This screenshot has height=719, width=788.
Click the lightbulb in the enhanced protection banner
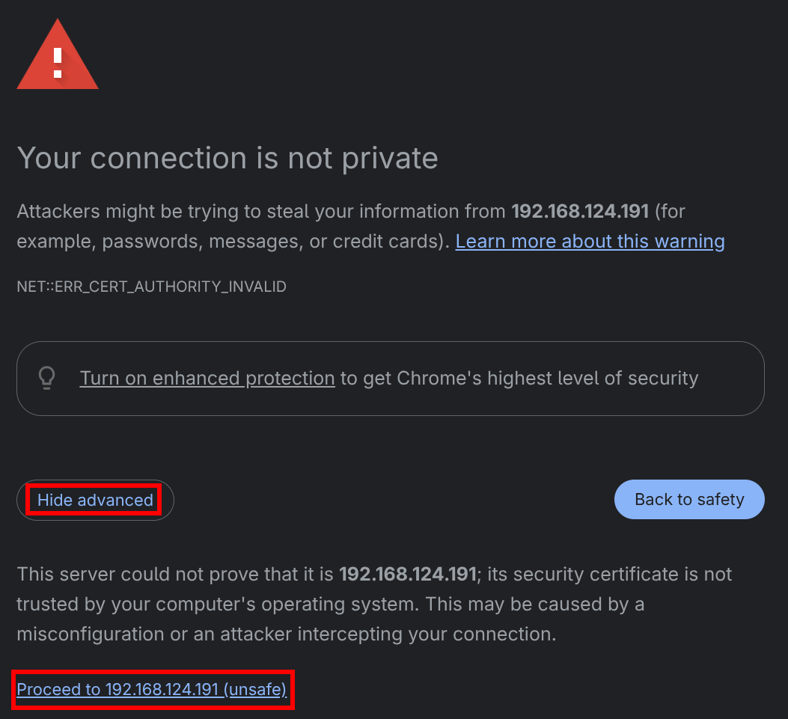click(47, 378)
